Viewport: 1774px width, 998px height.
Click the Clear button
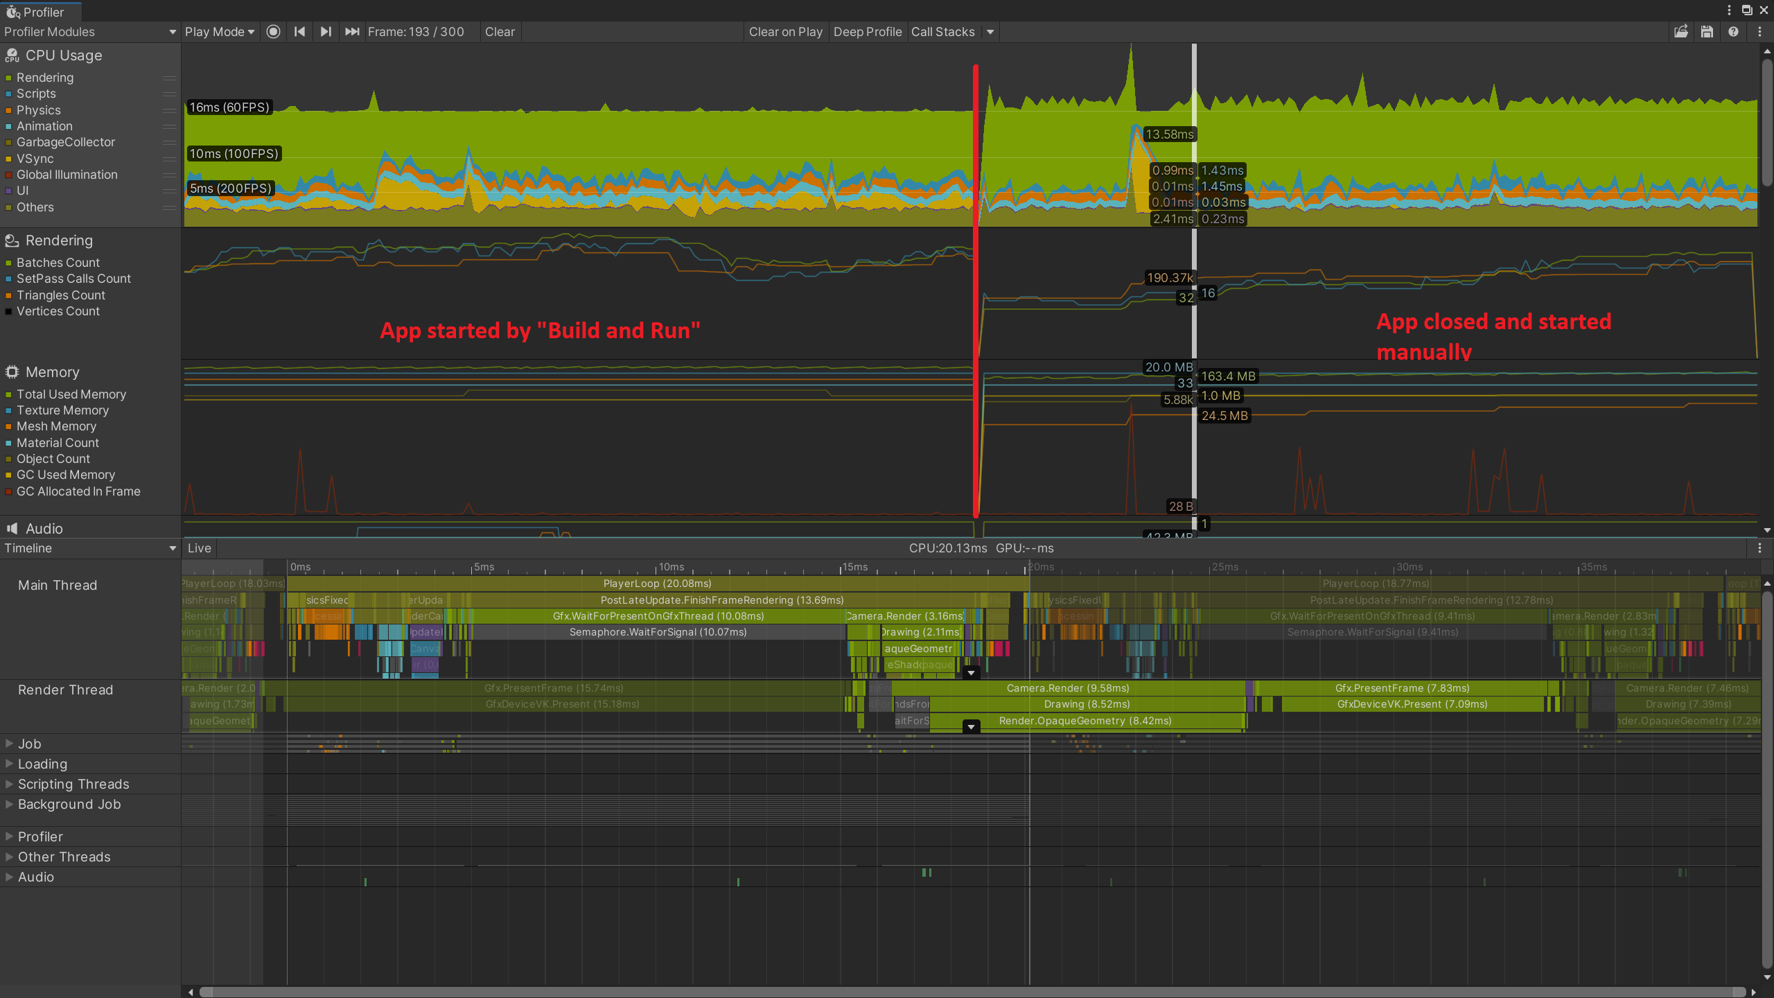500,32
